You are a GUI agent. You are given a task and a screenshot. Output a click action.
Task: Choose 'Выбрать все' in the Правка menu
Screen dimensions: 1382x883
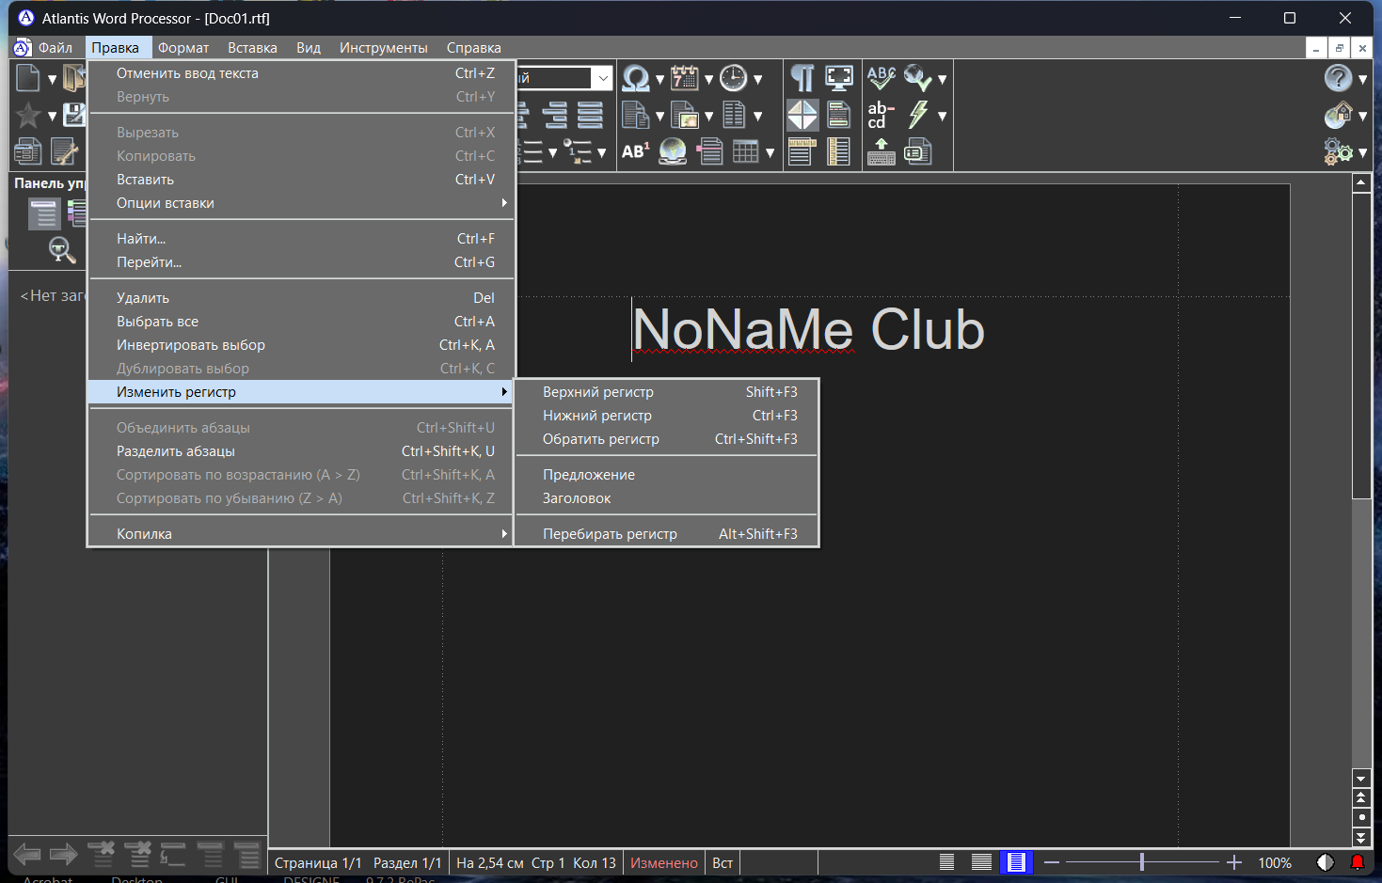(x=158, y=322)
